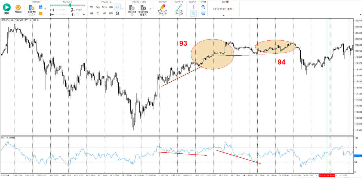Open dropdown arrow beside the timeframe buttons
Image resolution: width=362 pixels, height=178 pixels.
[122, 9]
